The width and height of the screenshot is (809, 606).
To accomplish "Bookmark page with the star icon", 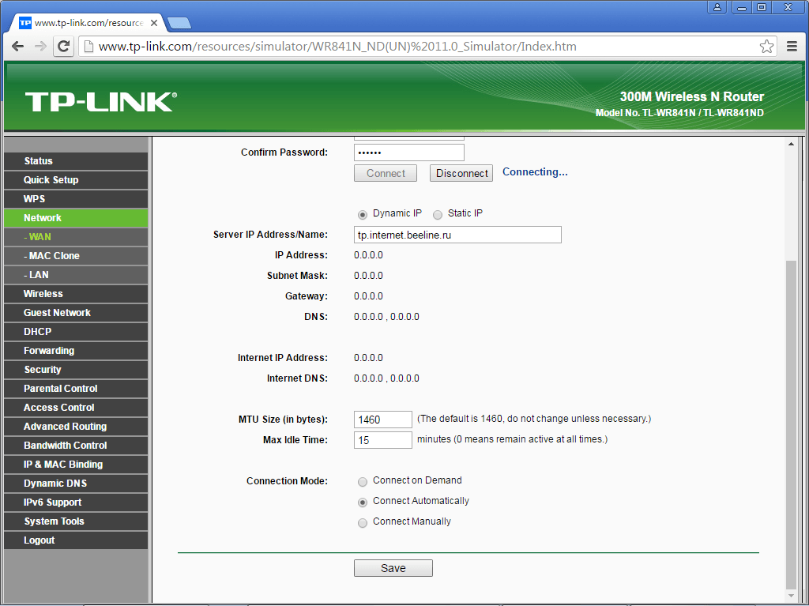I will pos(766,47).
